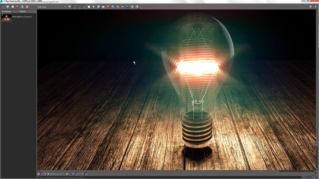Save the rendered image to disk

point(99,7)
